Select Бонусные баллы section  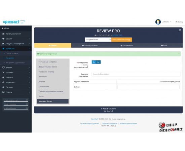click(53, 101)
